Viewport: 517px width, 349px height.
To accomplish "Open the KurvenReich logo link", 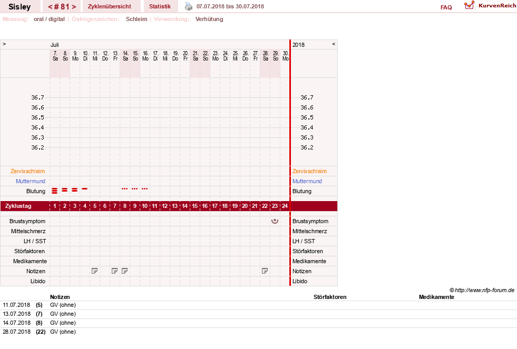I will tap(490, 6).
